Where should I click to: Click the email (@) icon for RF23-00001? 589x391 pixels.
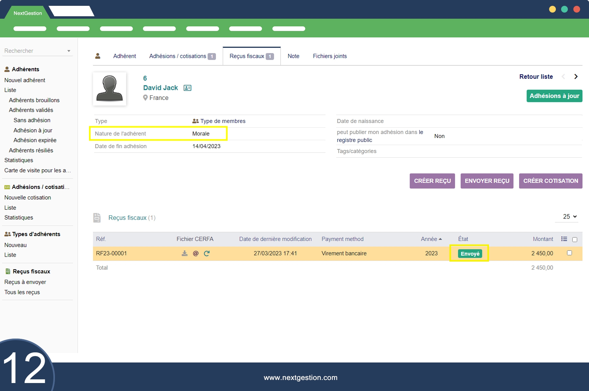[196, 253]
